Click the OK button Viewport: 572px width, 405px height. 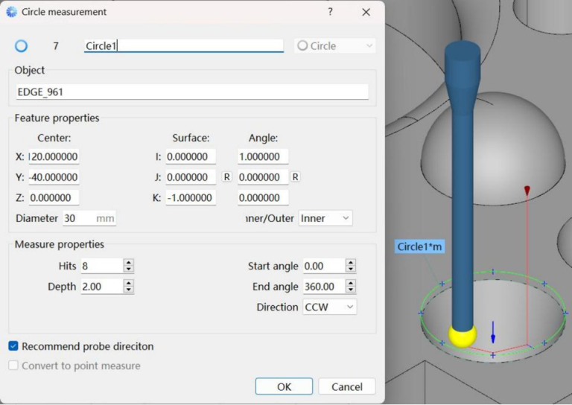[284, 386]
